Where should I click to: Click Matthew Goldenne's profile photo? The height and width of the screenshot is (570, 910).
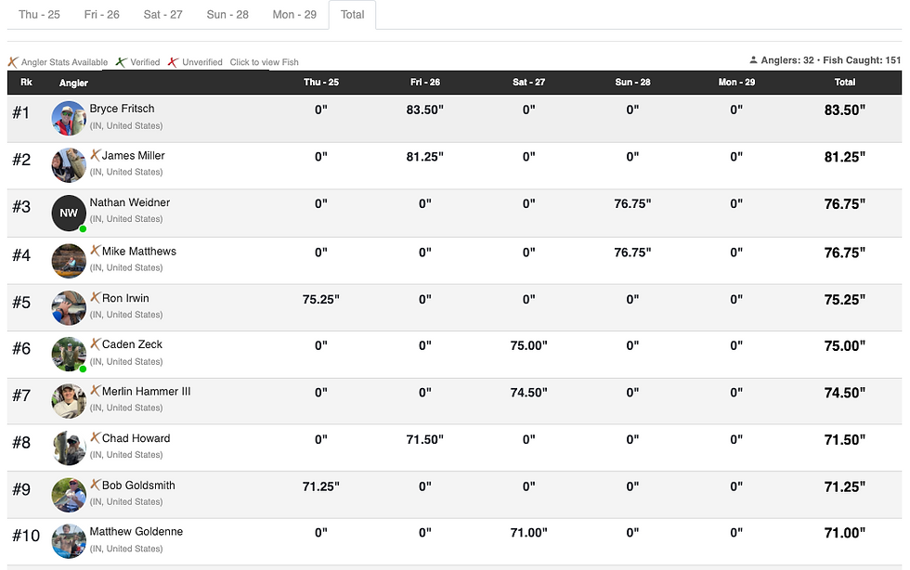(x=69, y=541)
